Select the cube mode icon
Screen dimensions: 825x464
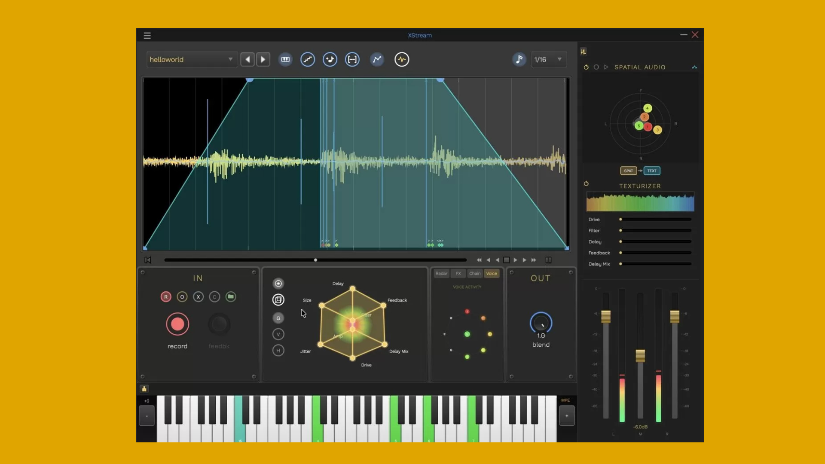pyautogui.click(x=278, y=300)
